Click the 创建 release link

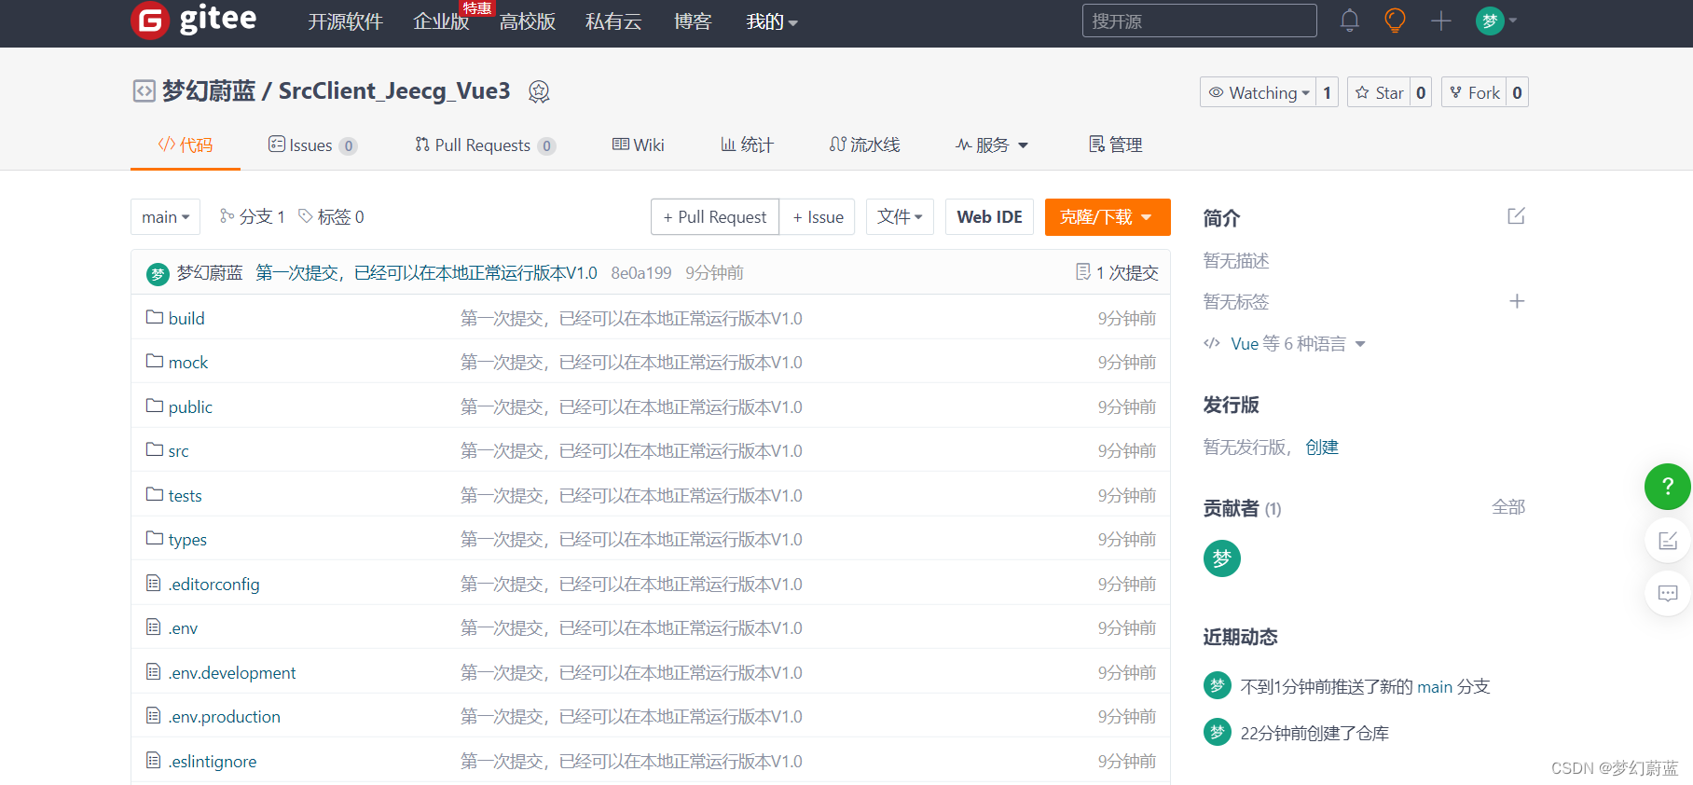coord(1322,448)
